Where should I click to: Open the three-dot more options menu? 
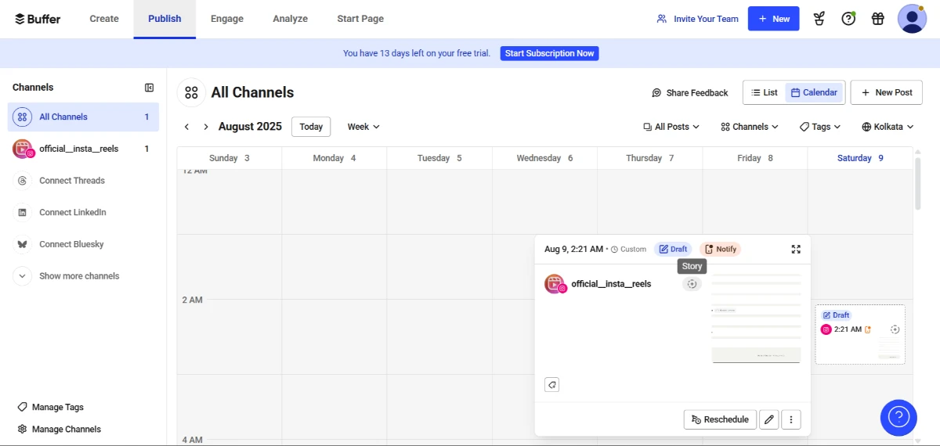tap(791, 419)
